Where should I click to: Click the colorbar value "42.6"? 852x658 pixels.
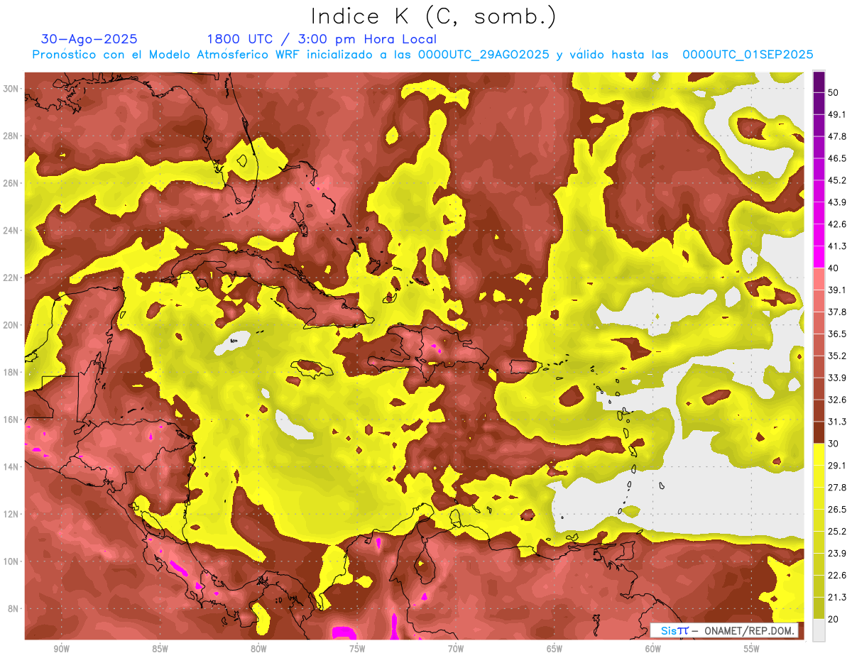pos(836,224)
